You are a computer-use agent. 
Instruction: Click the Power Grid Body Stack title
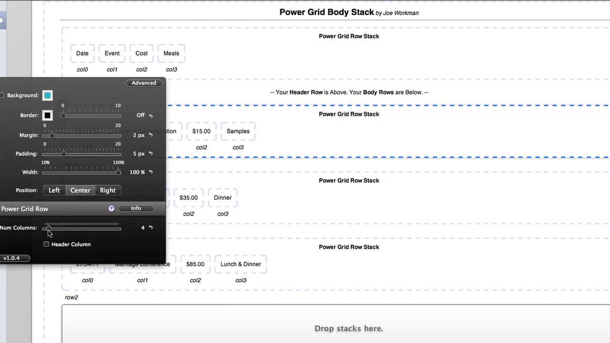(326, 12)
